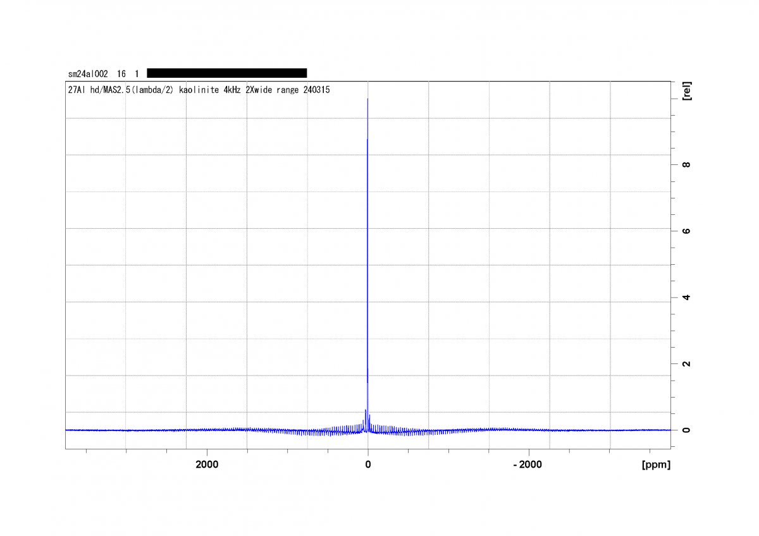Click the dataset name sm24al002
Screen dimensions: 759x536
click(x=88, y=74)
